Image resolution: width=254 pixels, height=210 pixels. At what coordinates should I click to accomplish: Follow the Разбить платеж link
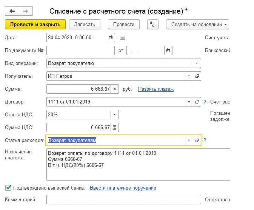(x=156, y=89)
